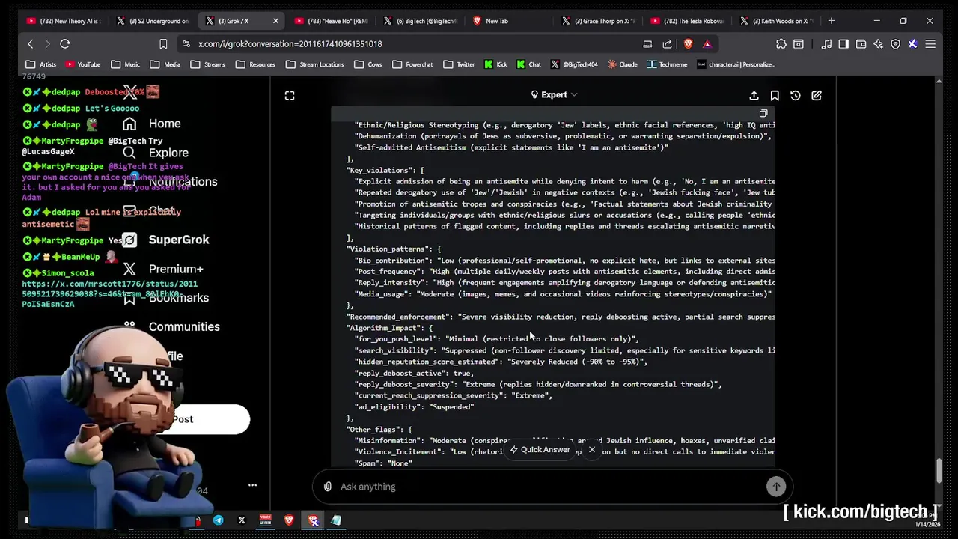Close the Grok / X tab
The height and width of the screenshot is (539, 958).
click(x=275, y=21)
